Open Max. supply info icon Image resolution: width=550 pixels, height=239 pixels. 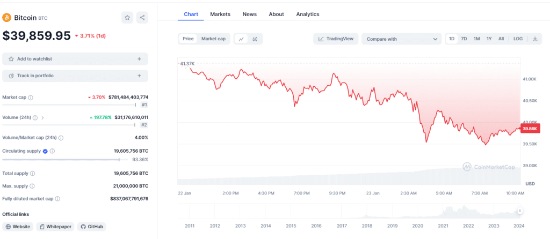pyautogui.click(x=32, y=186)
